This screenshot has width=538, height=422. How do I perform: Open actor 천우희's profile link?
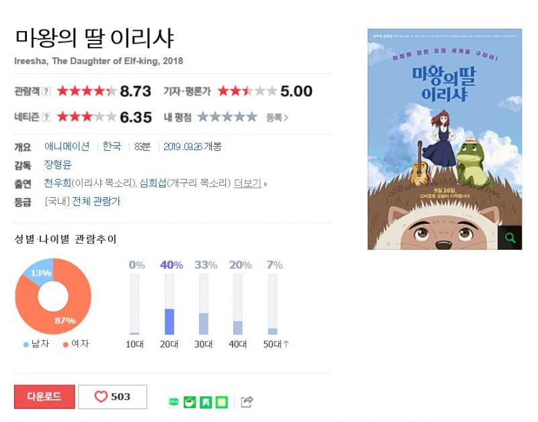point(57,183)
